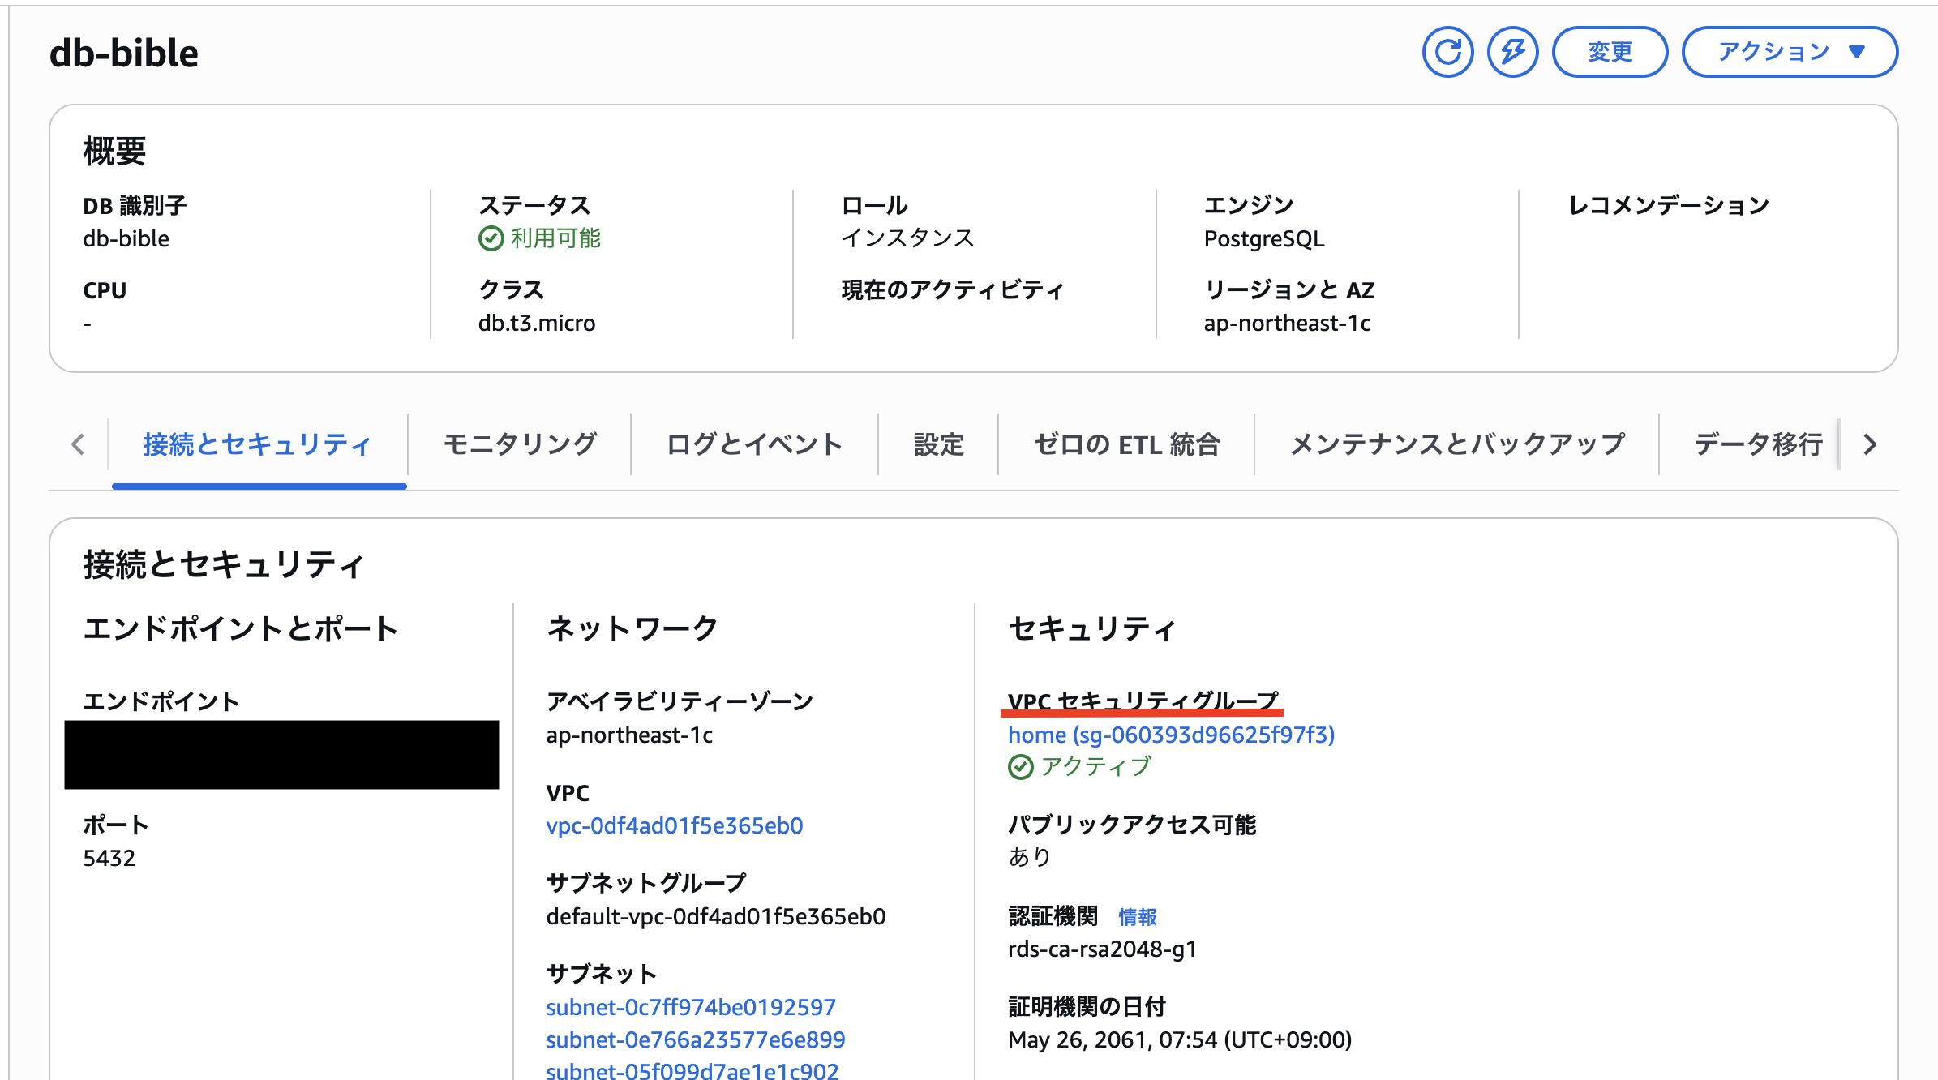Screen dimensions: 1938x1080
Task: Click the 情報 info link next to 認証機関
Action: [1137, 917]
